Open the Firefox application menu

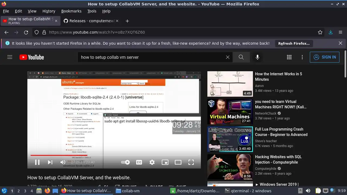coord(340,32)
